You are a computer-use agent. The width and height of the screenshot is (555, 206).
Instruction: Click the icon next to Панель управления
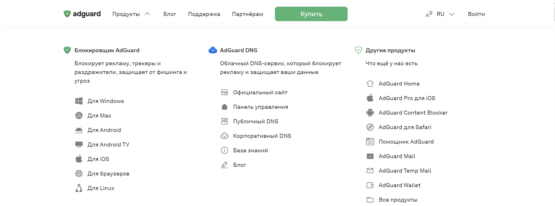(x=225, y=107)
